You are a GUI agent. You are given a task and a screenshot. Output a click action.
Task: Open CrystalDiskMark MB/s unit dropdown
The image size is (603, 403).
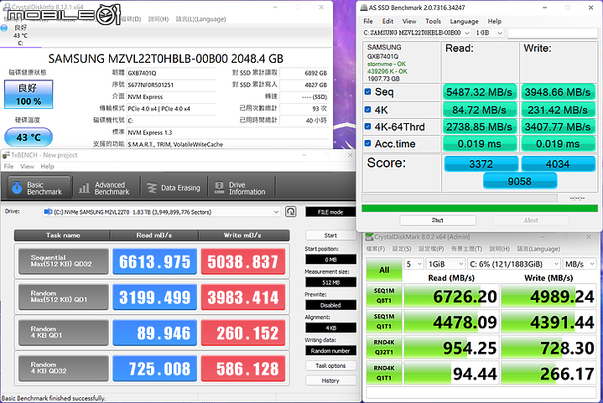point(580,264)
